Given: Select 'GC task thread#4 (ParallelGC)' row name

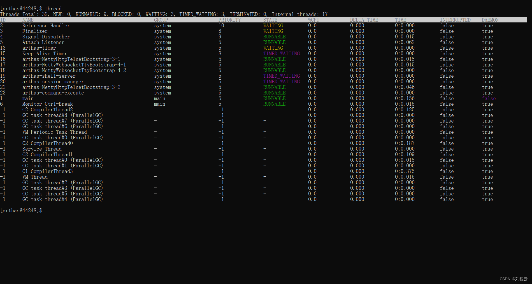Looking at the screenshot, I should tap(63, 199).
